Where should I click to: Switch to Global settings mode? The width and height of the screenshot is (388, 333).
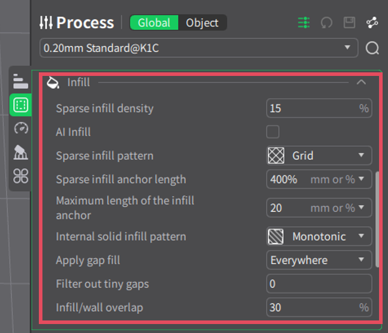(x=154, y=23)
